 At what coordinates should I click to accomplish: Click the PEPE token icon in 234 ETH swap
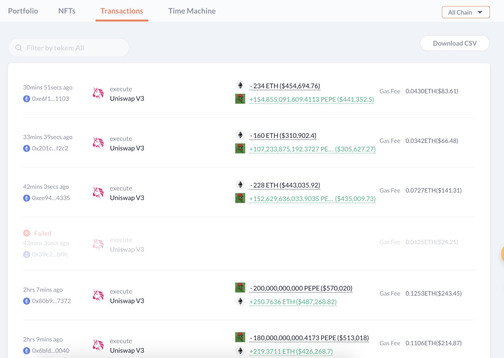pos(240,99)
